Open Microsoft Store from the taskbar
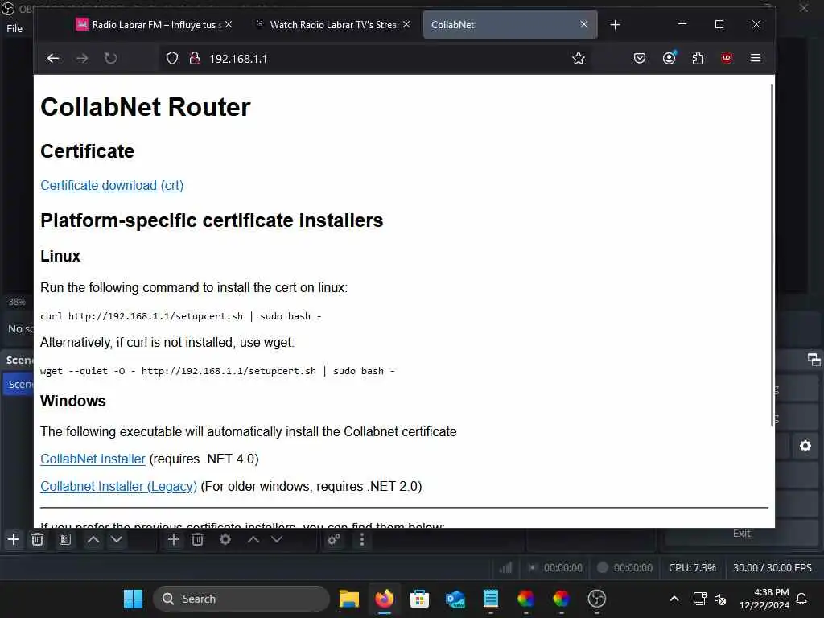The height and width of the screenshot is (618, 824). (x=419, y=599)
